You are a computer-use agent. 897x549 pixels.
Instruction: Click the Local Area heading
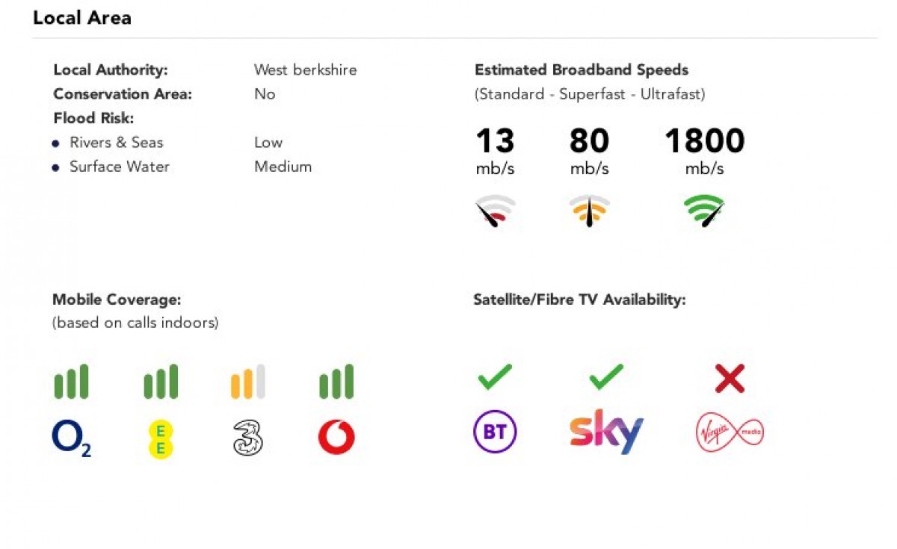click(82, 18)
